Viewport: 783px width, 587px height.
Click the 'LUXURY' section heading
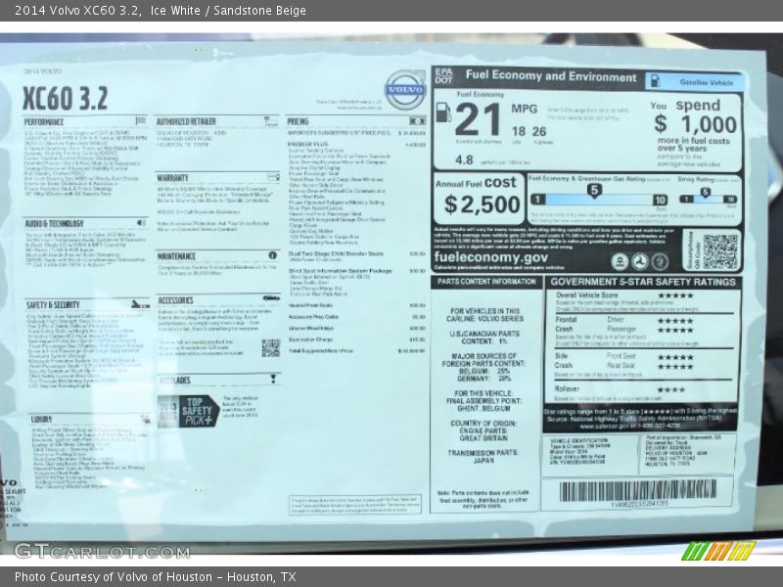[x=42, y=420]
